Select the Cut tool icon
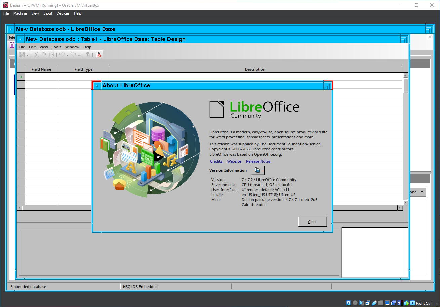Image resolution: width=440 pixels, height=307 pixels. 36,55
